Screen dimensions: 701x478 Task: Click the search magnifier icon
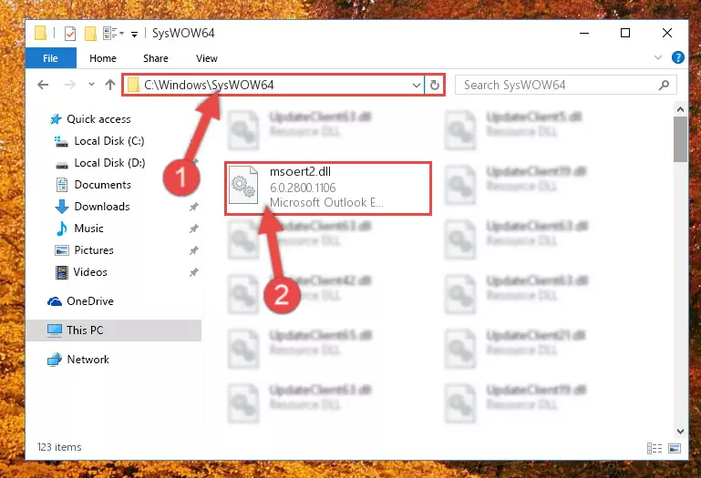(x=664, y=85)
